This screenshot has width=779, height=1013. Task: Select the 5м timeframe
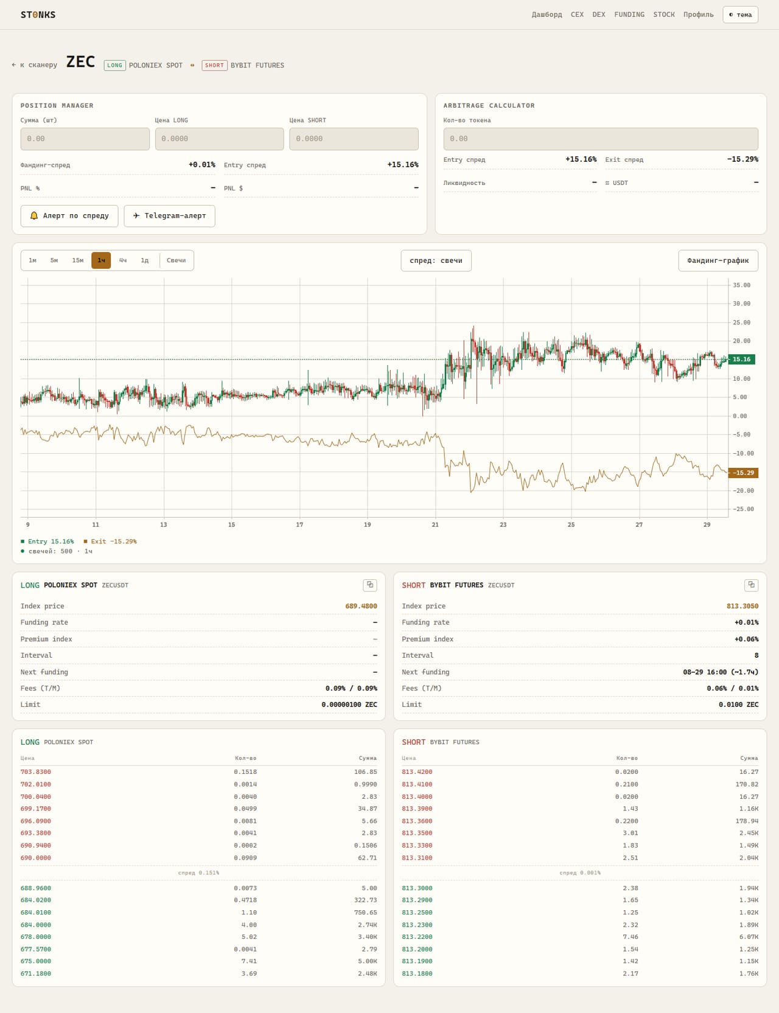pos(54,260)
